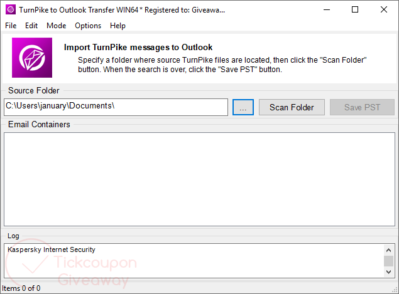399x294 pixels.
Task: Click the 'Items 0 of 0' status text
Action: [x=21, y=288]
